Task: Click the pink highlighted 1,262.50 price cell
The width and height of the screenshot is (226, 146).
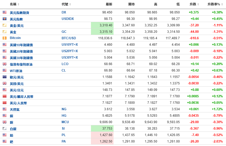Action: 102,141
